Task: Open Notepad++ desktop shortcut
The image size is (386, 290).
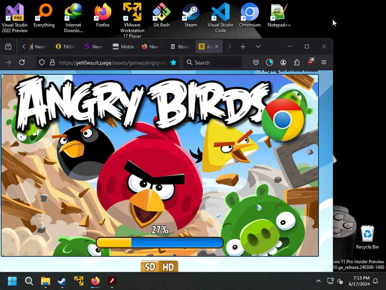Action: tap(279, 15)
